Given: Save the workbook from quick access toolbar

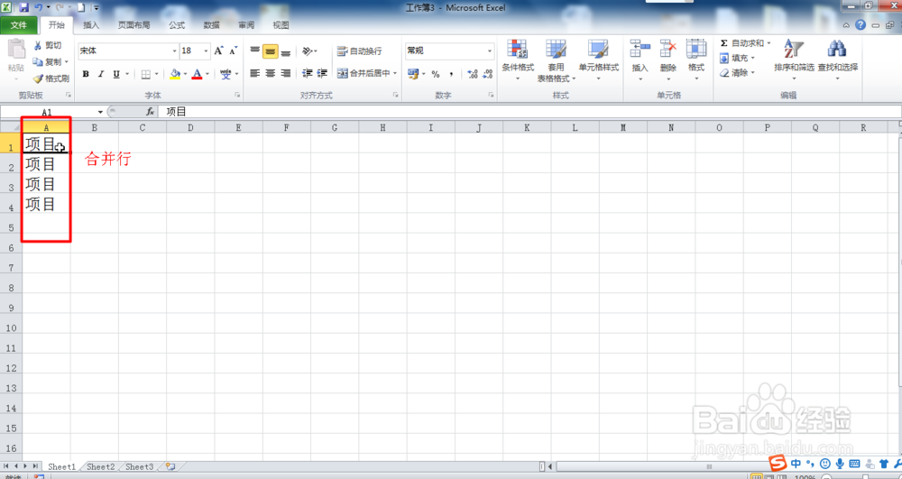Looking at the screenshot, I should pyautogui.click(x=23, y=7).
